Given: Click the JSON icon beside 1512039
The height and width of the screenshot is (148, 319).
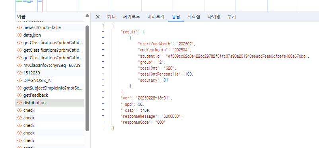Looking at the screenshot, I should point(19,73).
